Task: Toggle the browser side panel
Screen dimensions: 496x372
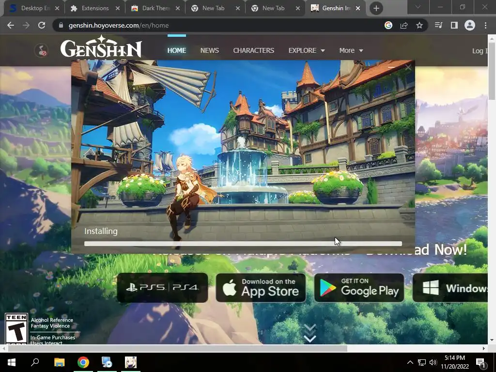Action: coord(454,25)
